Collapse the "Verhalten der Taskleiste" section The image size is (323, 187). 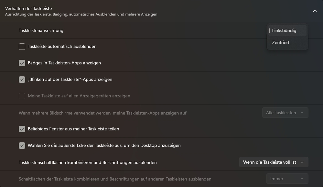pyautogui.click(x=315, y=11)
